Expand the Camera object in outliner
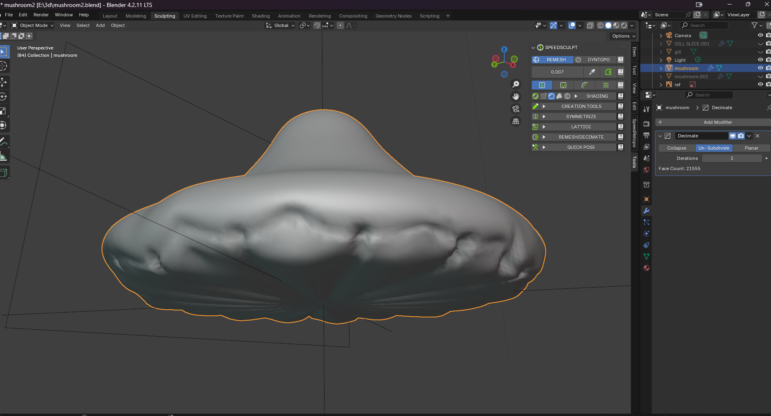The height and width of the screenshot is (416, 771). click(661, 36)
